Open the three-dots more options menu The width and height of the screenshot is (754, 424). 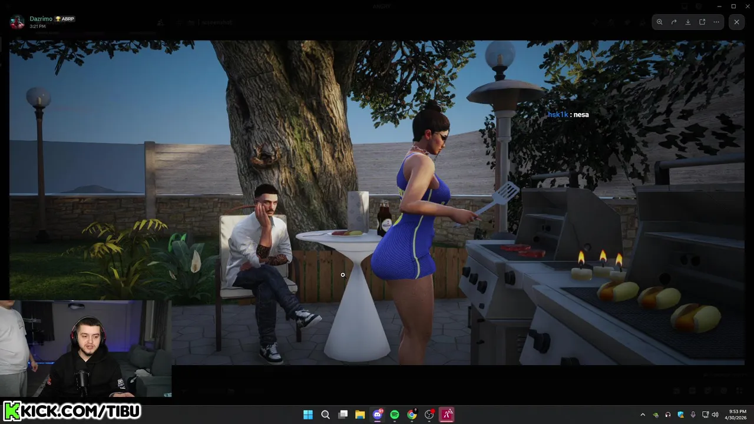coord(716,22)
